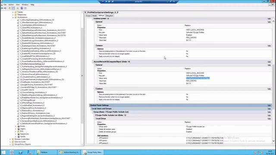Viewport: 276px width, 155px height.
Task: Click the GPO icon beside U_MapAzureDrive_Workstations_0
Action: coord(18,108)
